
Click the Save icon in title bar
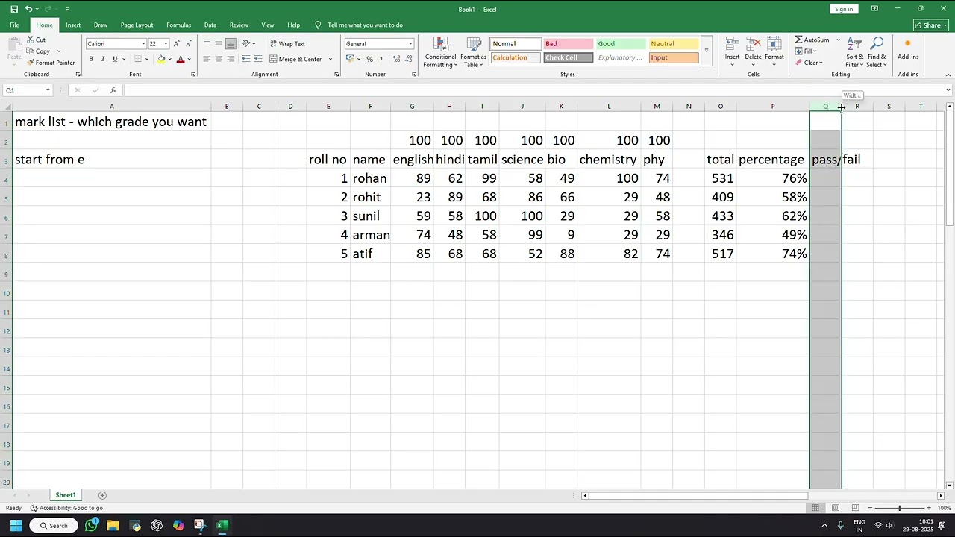pyautogui.click(x=14, y=9)
